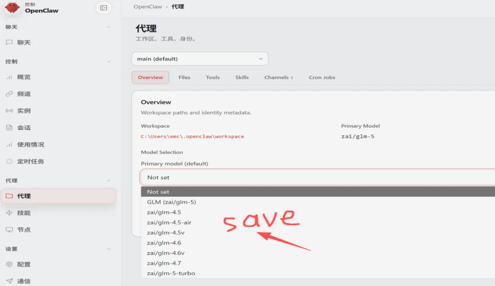Open the Tools tab
This screenshot has height=286, width=495.
click(x=213, y=77)
